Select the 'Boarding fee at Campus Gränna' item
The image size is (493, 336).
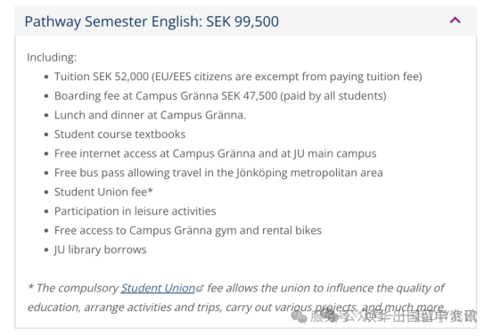click(220, 96)
